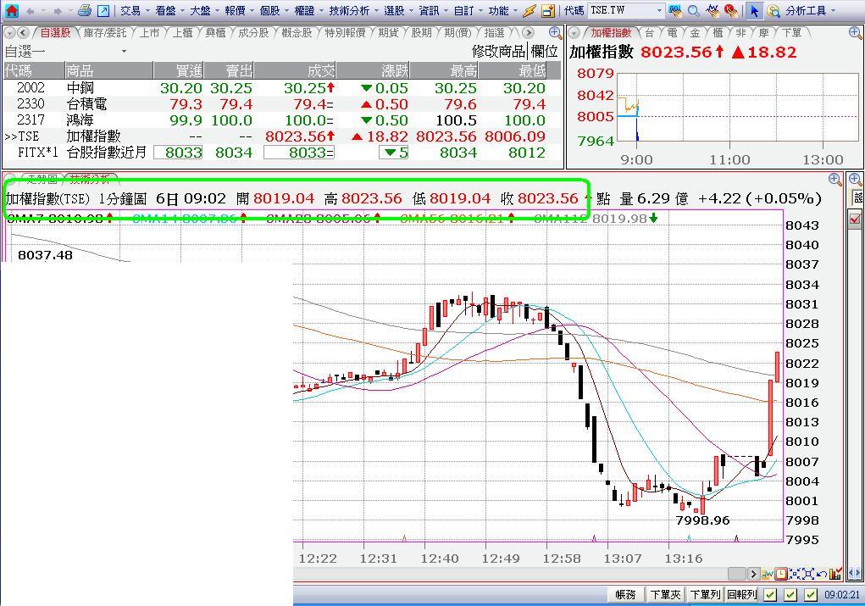Open the 技術分析 menu in toolbar
Screen dimensions: 865x606
click(x=353, y=10)
